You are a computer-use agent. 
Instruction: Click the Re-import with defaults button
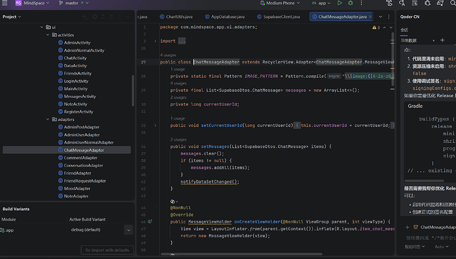[x=107, y=250]
